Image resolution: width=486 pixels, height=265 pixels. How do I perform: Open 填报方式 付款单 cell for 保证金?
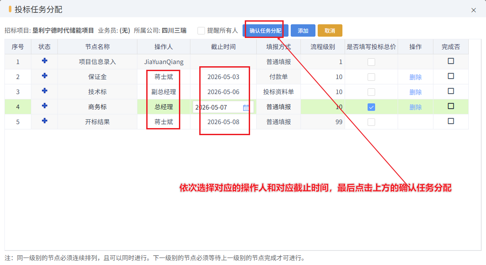[278, 77]
